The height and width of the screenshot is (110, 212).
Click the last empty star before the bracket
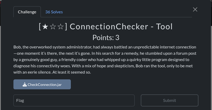[x=61, y=27]
